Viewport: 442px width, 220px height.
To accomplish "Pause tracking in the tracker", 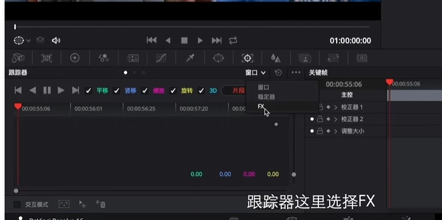I will 47,91.
